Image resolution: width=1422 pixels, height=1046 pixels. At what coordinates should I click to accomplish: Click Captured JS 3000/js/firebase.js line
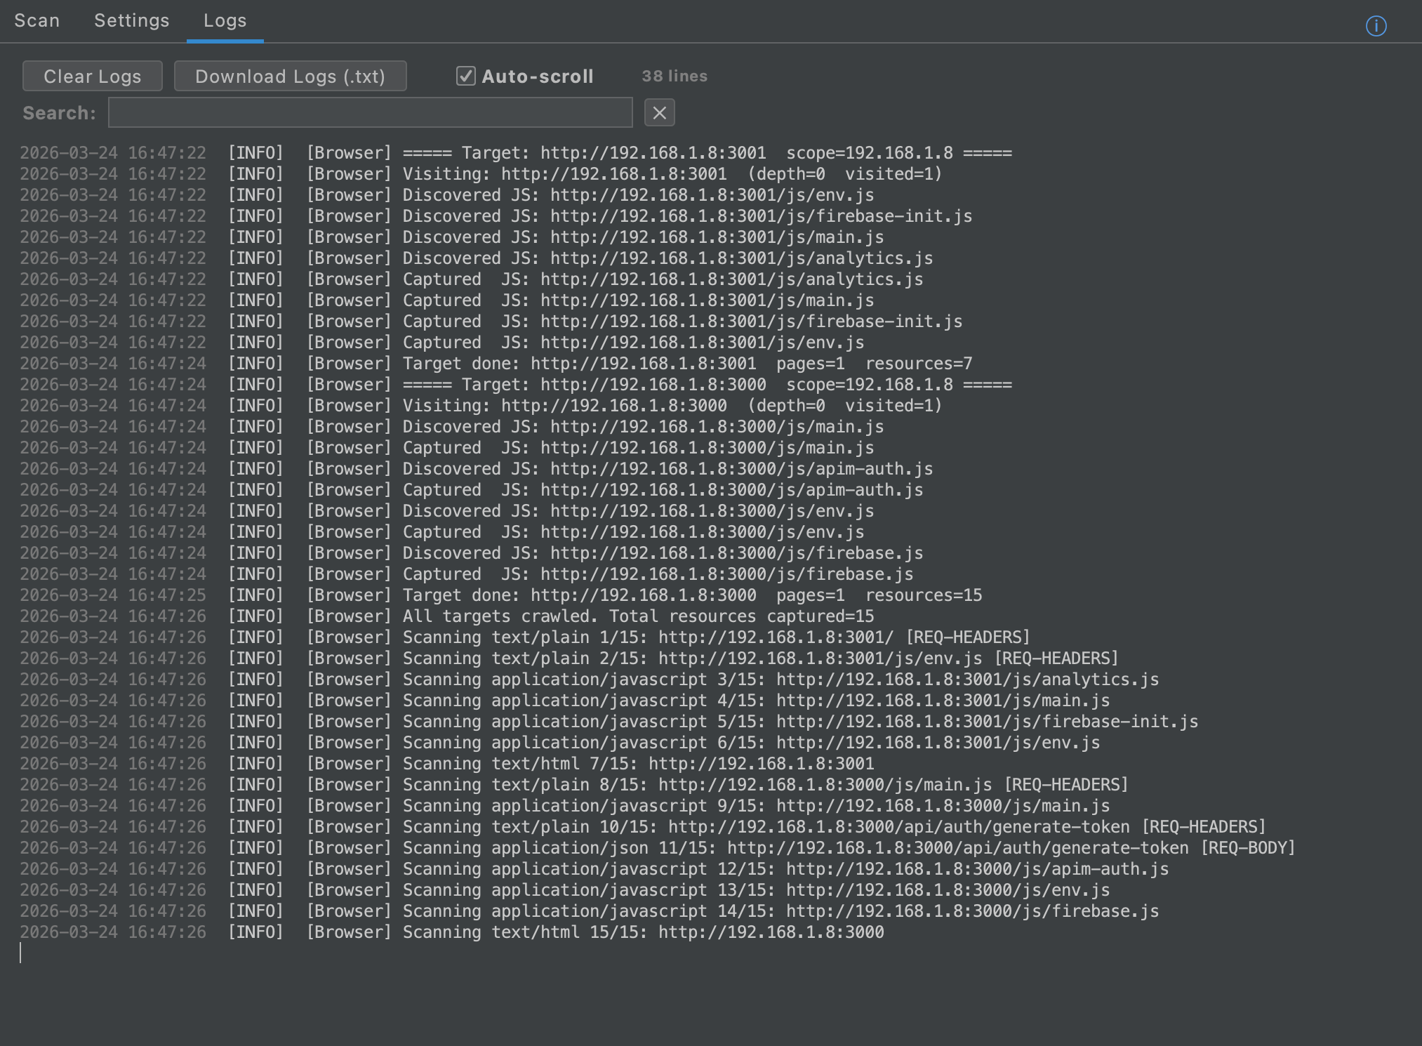tap(467, 574)
